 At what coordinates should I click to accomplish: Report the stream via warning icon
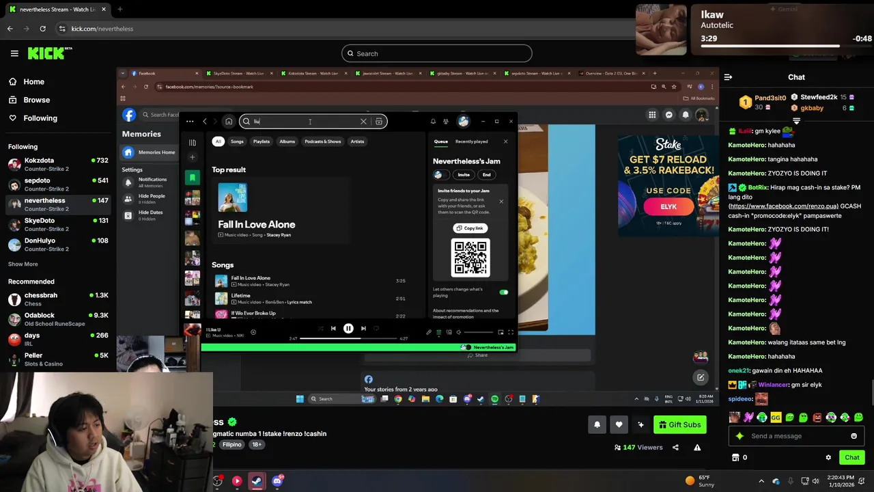[x=697, y=448]
